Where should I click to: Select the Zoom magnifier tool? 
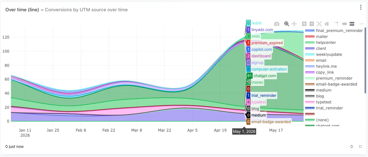point(286,24)
